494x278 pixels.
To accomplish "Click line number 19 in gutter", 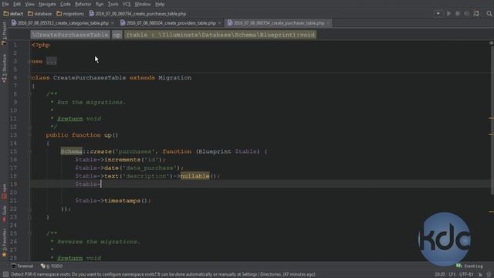I will coord(13,184).
